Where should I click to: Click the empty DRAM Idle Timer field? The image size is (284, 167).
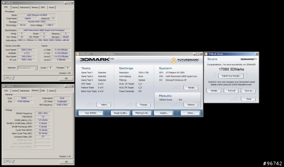pyautogui.click(x=43, y=140)
